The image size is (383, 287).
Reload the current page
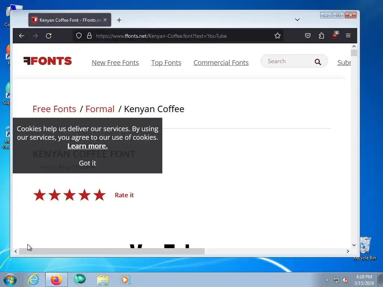coord(49,36)
